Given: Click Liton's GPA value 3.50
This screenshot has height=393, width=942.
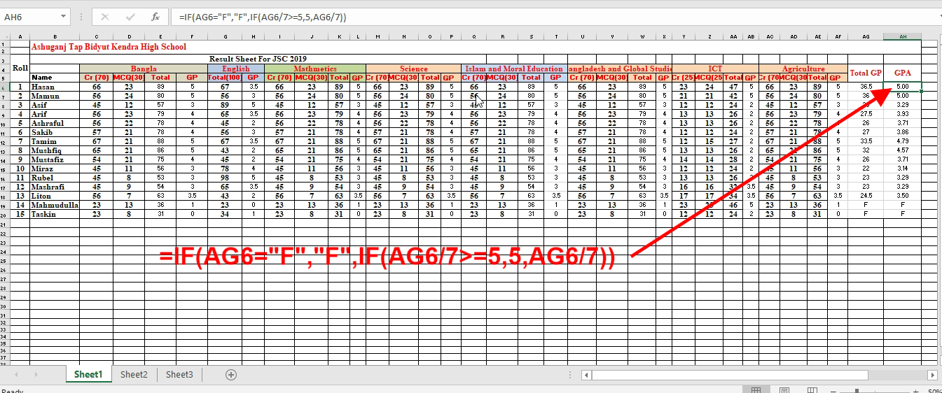Looking at the screenshot, I should pos(903,196).
